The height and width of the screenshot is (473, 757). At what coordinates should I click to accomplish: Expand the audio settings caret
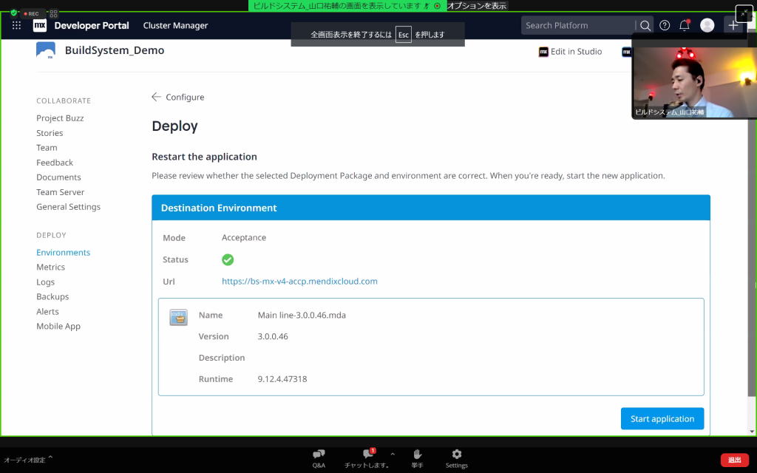[x=50, y=459]
